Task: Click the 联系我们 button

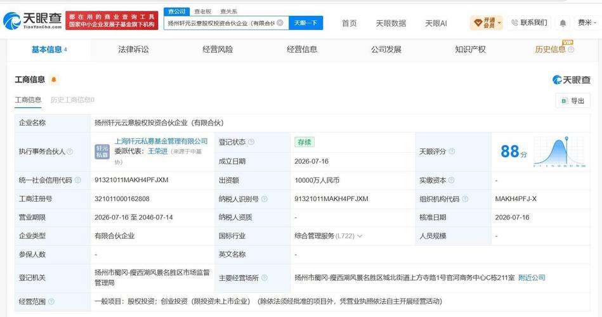Action: (x=529, y=23)
